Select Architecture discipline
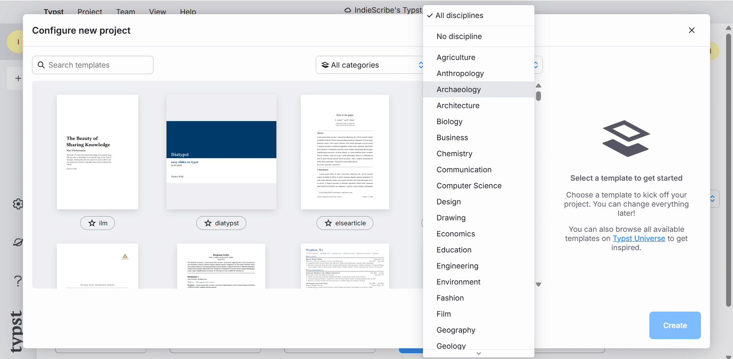 pos(478,105)
